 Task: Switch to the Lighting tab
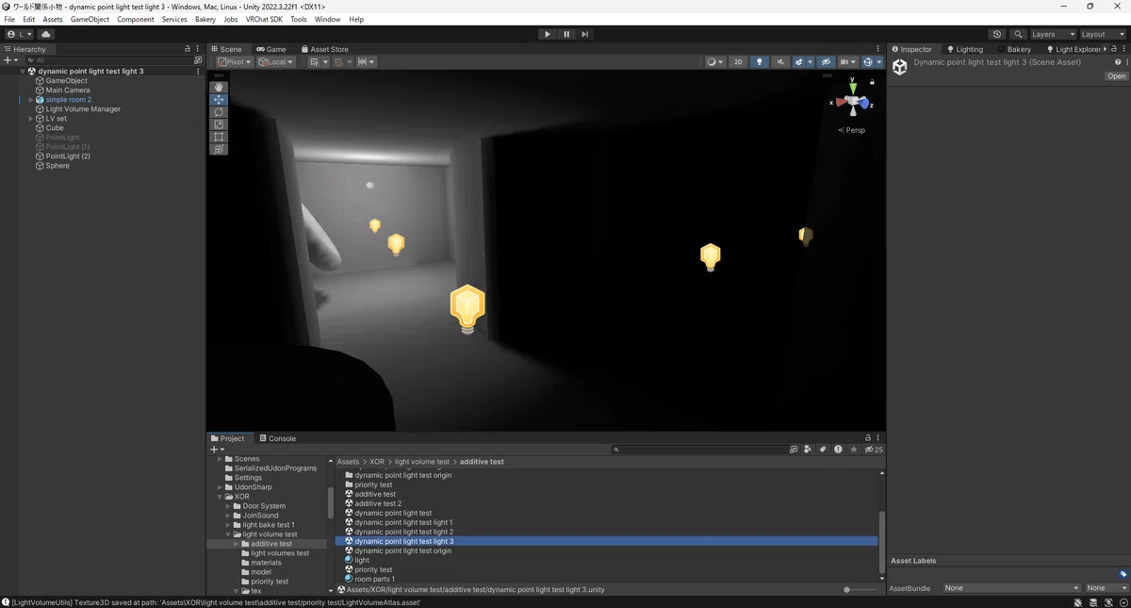tap(965, 49)
